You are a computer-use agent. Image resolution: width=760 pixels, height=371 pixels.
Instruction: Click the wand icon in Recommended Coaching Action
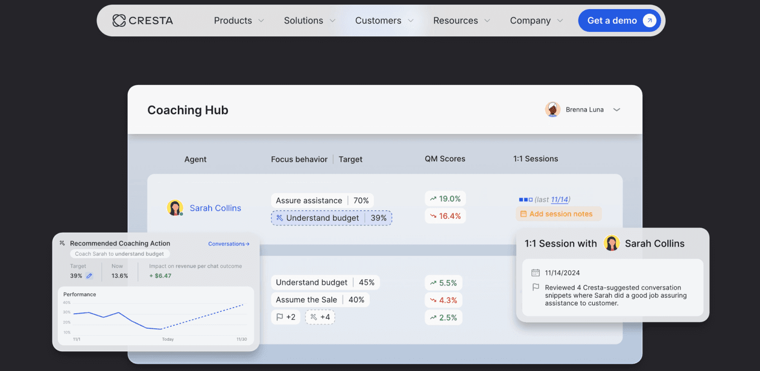click(x=62, y=243)
